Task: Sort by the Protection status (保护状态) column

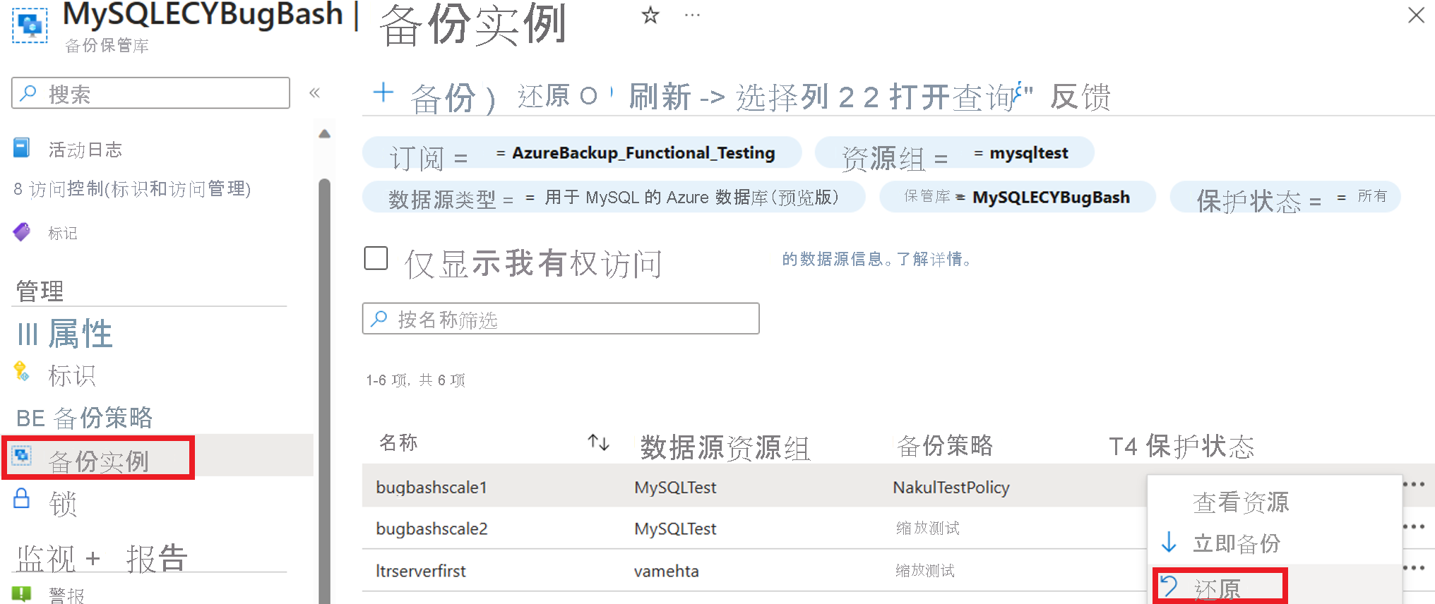Action: point(1200,446)
